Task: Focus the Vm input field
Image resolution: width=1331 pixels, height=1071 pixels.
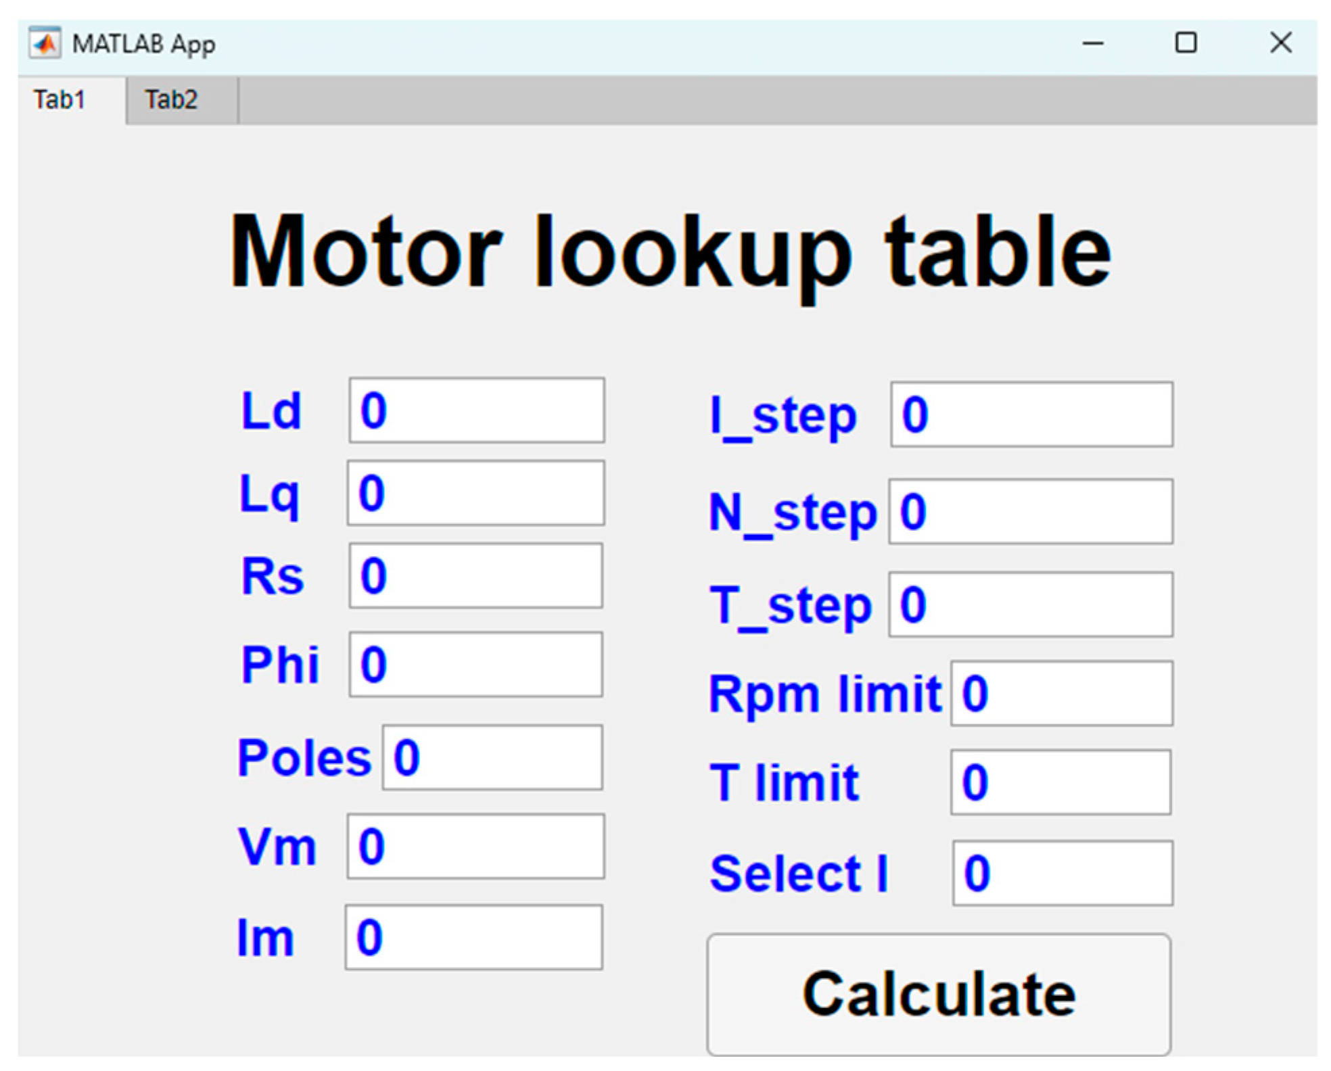Action: (475, 846)
